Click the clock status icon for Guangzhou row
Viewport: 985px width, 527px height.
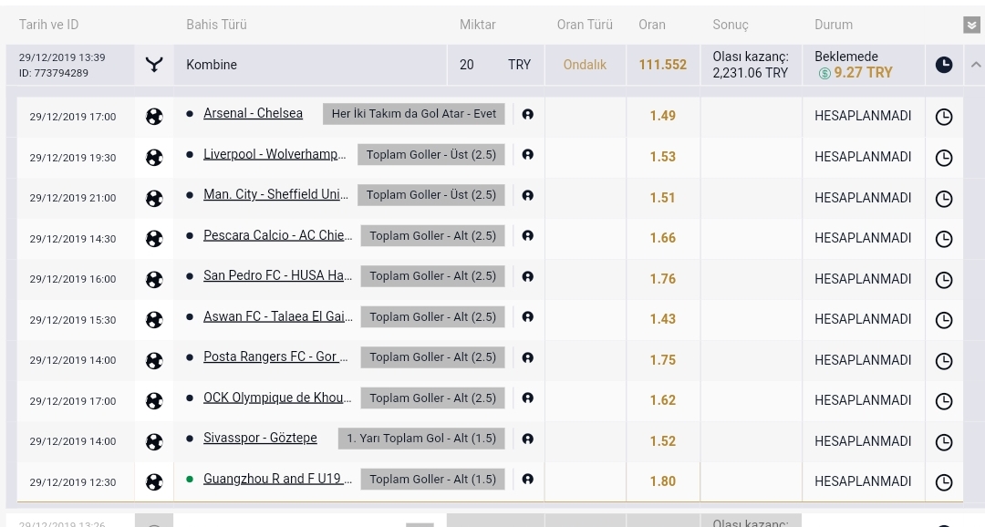[x=944, y=481]
